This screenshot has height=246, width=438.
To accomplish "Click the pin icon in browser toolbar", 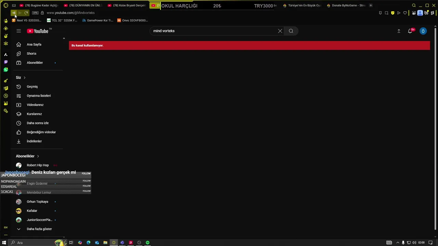I will tap(380, 13).
